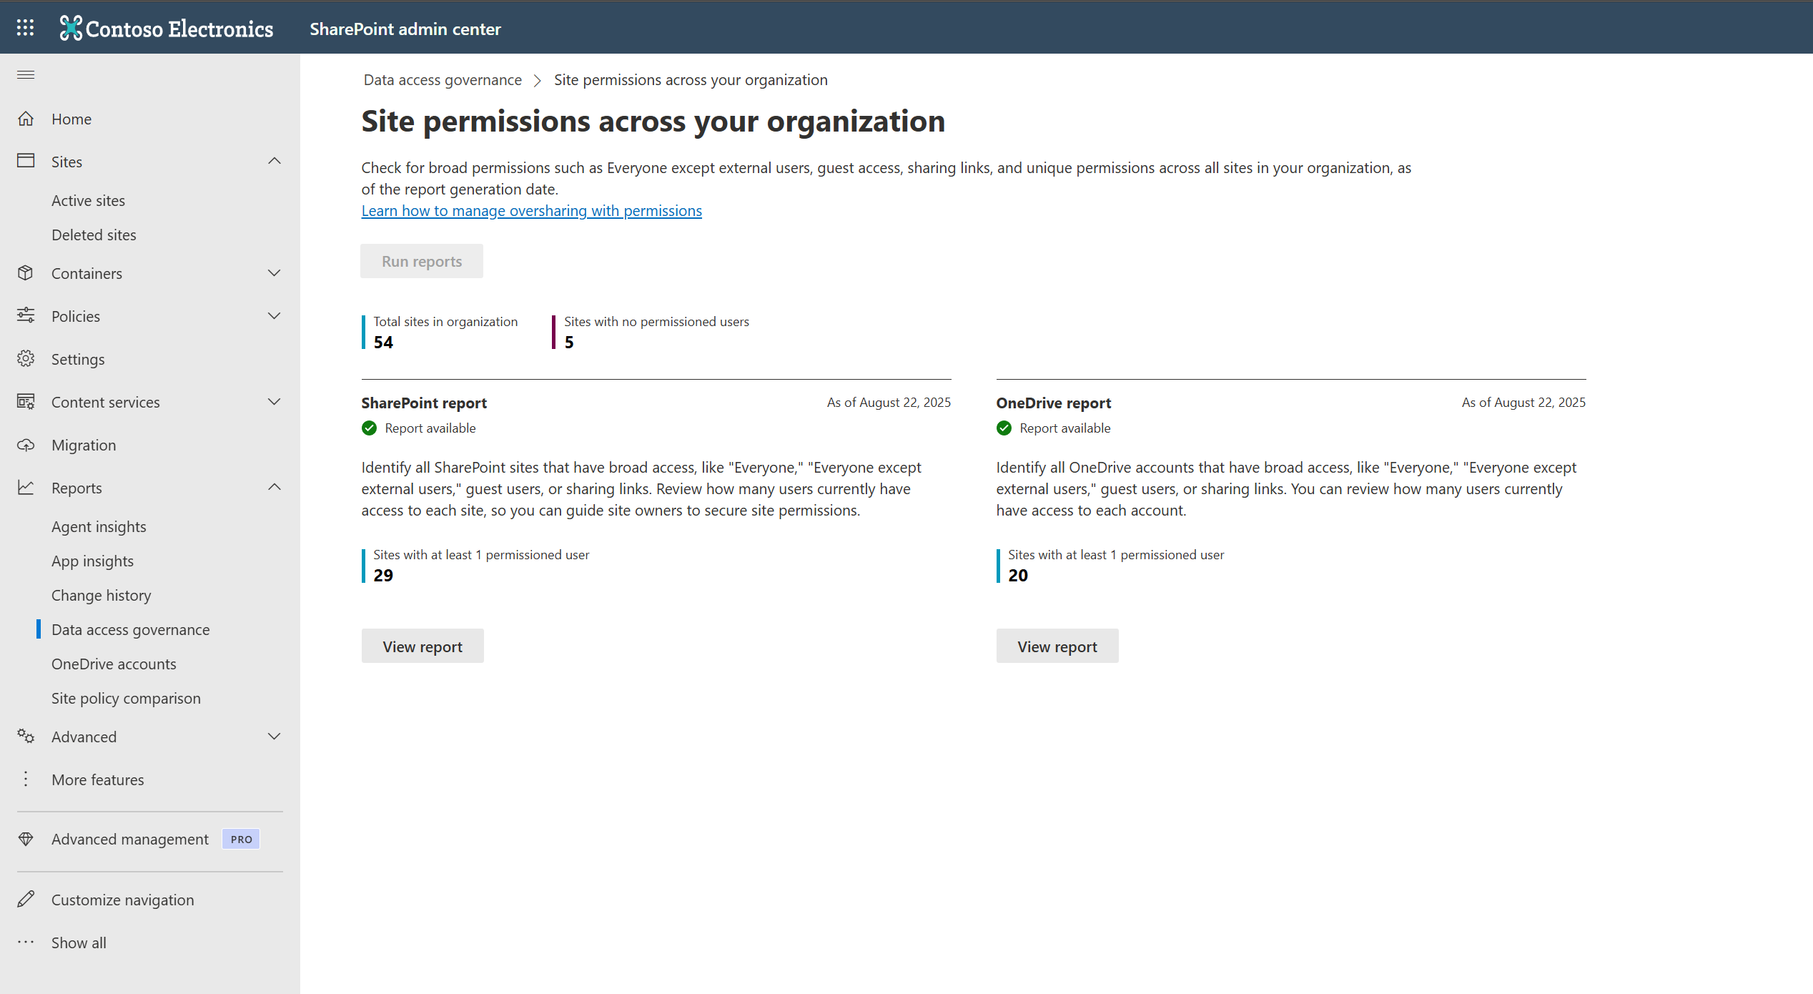Screen dimensions: 1813x994
Task: Expand the Advanced section chevron
Action: (274, 737)
